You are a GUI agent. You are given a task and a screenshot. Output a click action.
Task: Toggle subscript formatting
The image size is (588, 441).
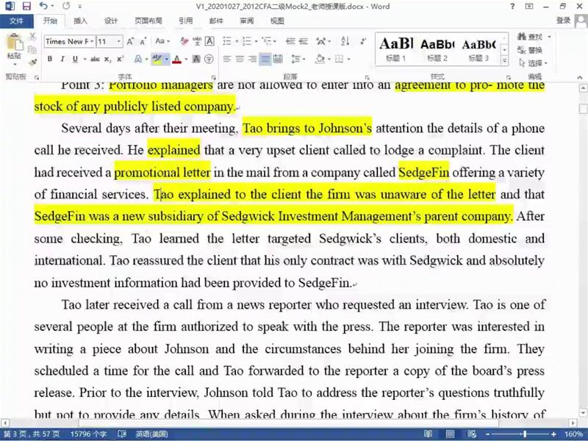[107, 59]
